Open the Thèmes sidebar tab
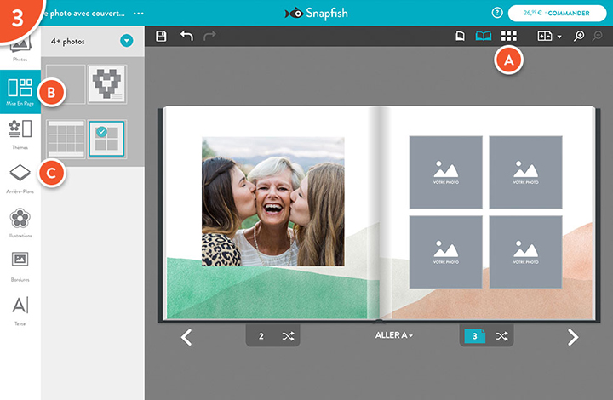The image size is (613, 400). pos(20,134)
